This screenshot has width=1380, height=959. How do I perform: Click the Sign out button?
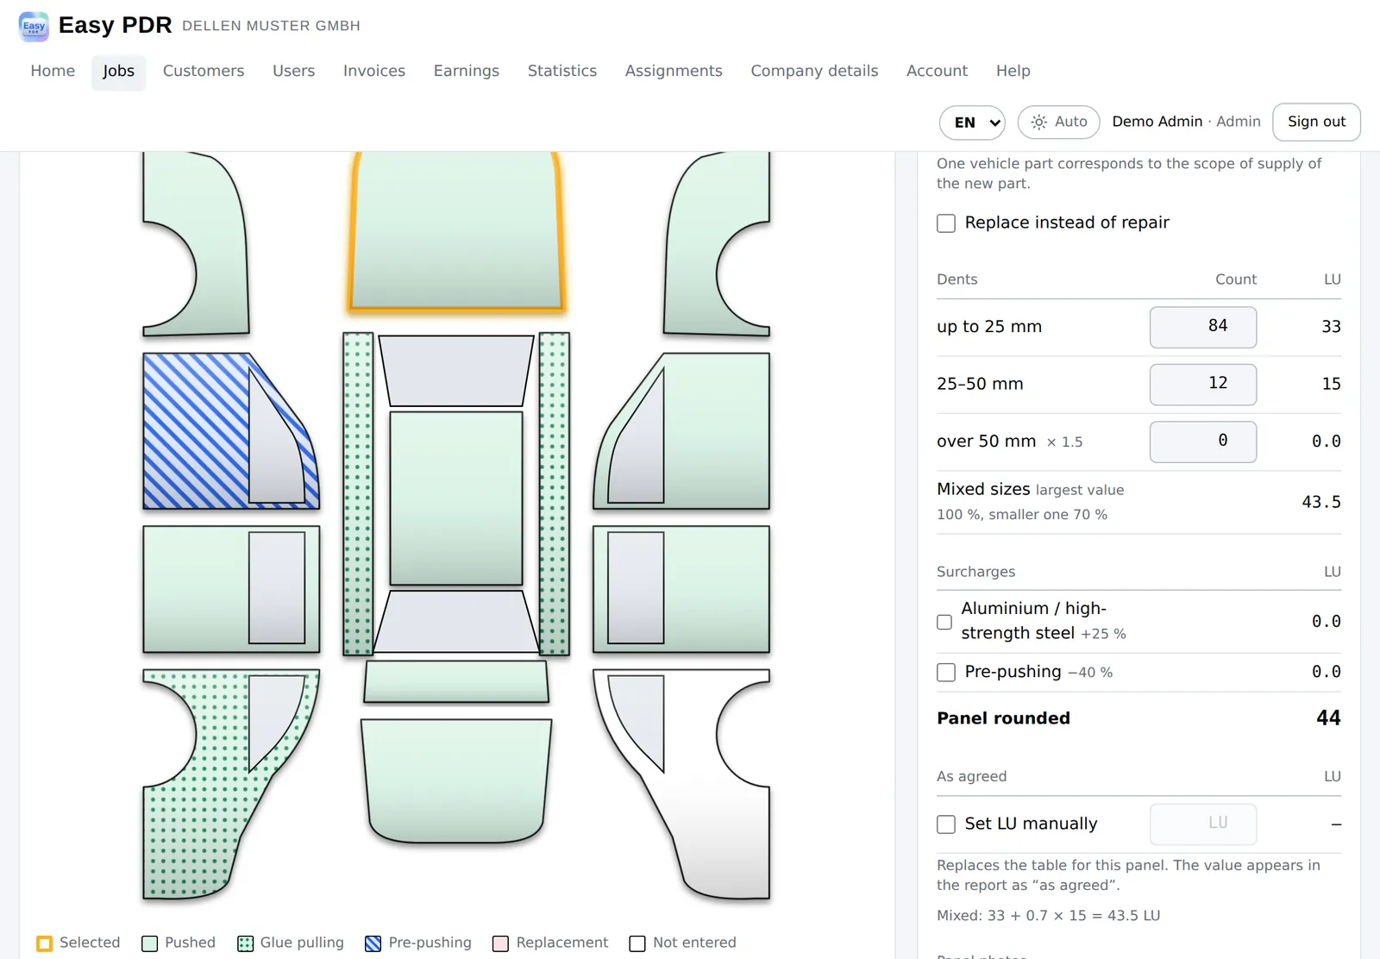click(1316, 122)
